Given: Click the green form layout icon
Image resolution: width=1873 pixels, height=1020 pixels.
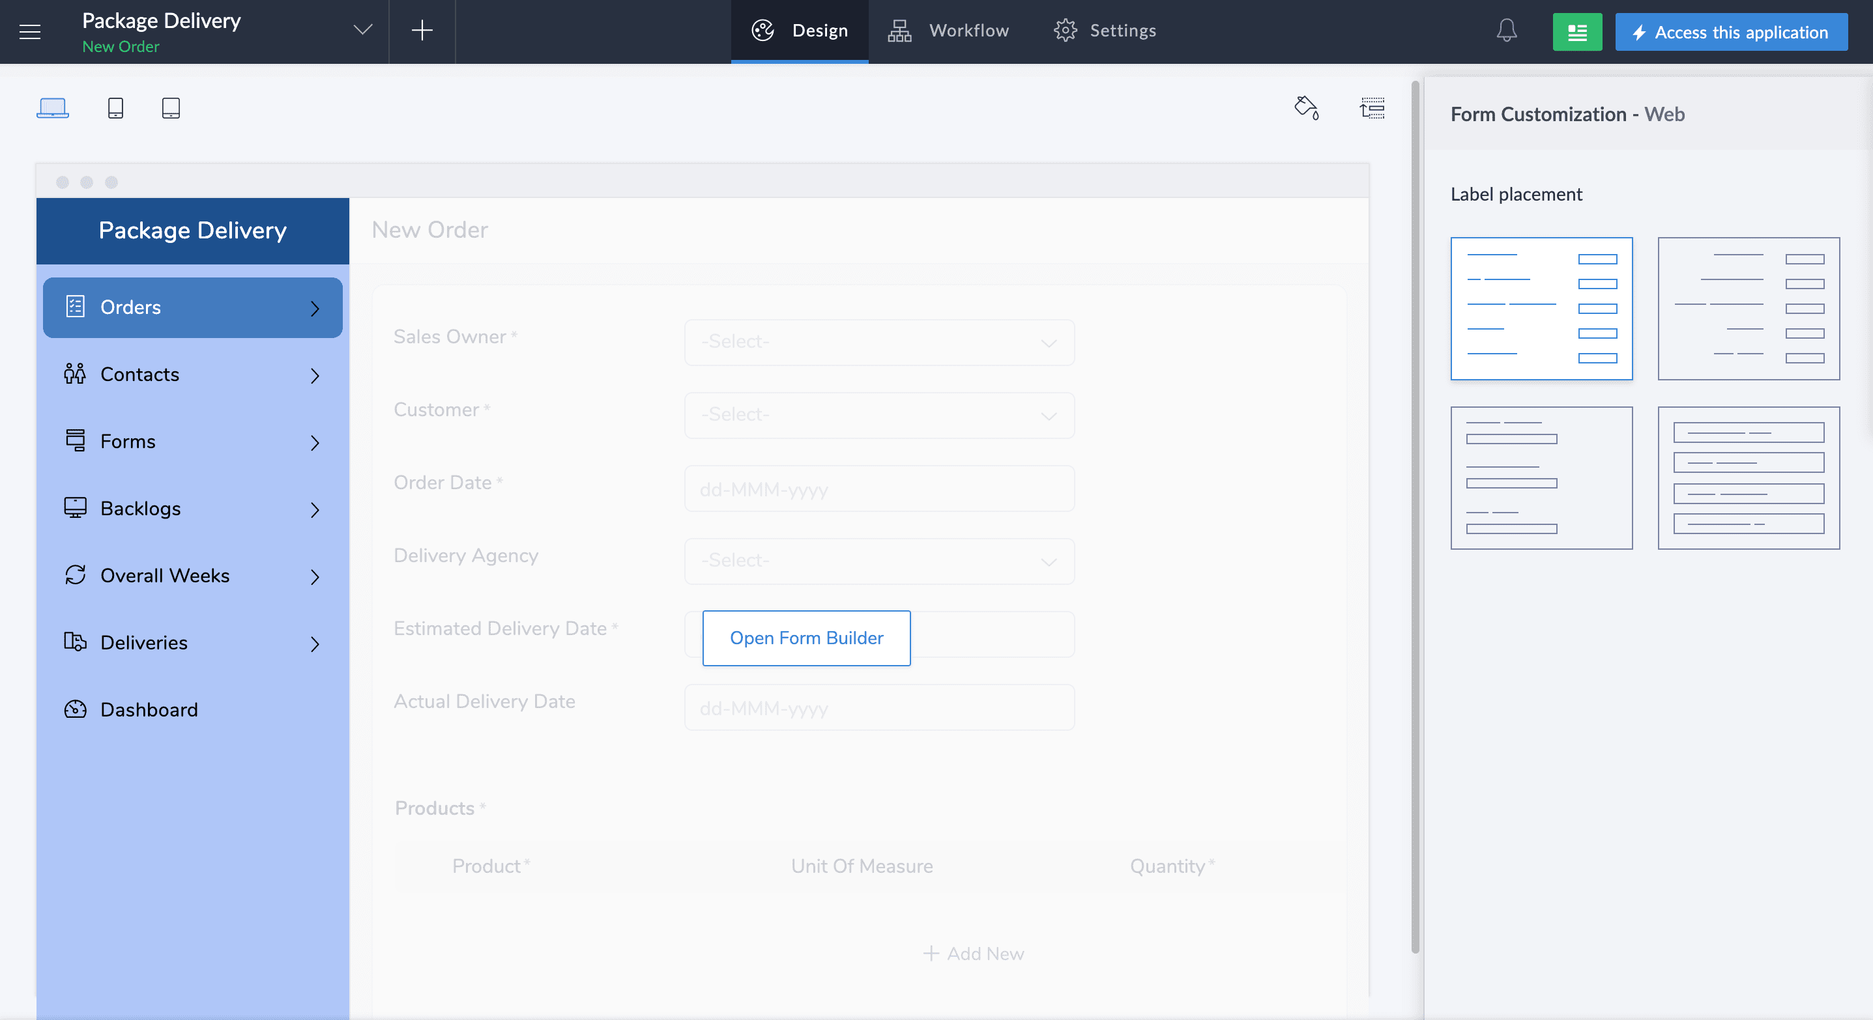Looking at the screenshot, I should (1576, 32).
